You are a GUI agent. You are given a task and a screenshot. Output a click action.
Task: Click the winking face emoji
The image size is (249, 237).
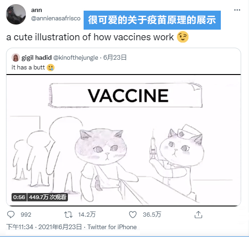182,37
